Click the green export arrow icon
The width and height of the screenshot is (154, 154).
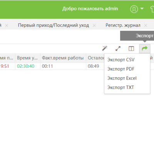pos(145,49)
